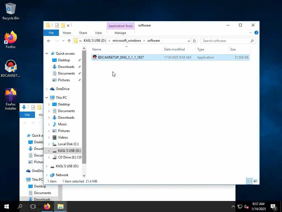Switch to Large icons view in status bar

[x=255, y=181]
